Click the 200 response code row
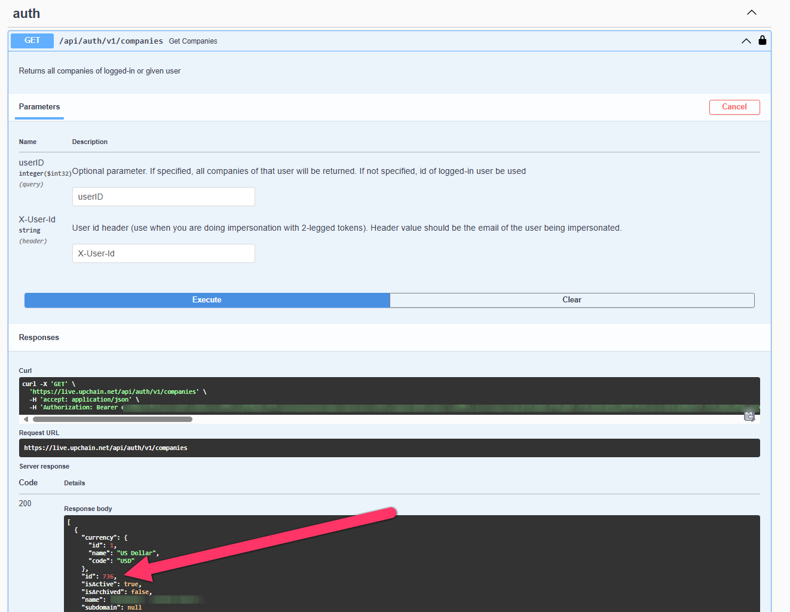 pyautogui.click(x=25, y=503)
